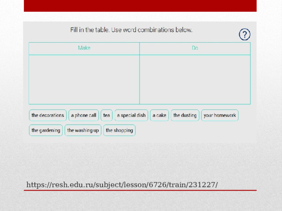This screenshot has width=282, height=211.
Task: Choose 'the gardening' chip
Action: (46, 130)
